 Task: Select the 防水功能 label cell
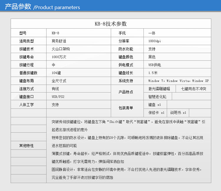pyautogui.click(x=126, y=49)
